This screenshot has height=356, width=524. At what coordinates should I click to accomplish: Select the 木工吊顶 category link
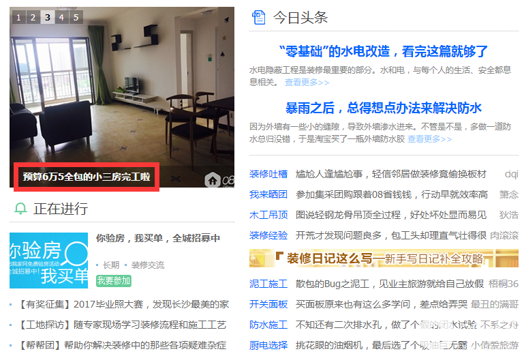click(268, 215)
